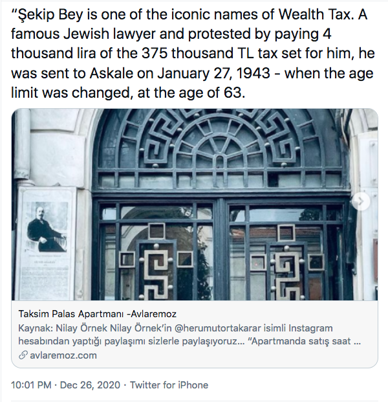Image resolution: width=388 pixels, height=402 pixels.
Task: Open the avlaremoz.com domain link
Action: click(x=62, y=355)
